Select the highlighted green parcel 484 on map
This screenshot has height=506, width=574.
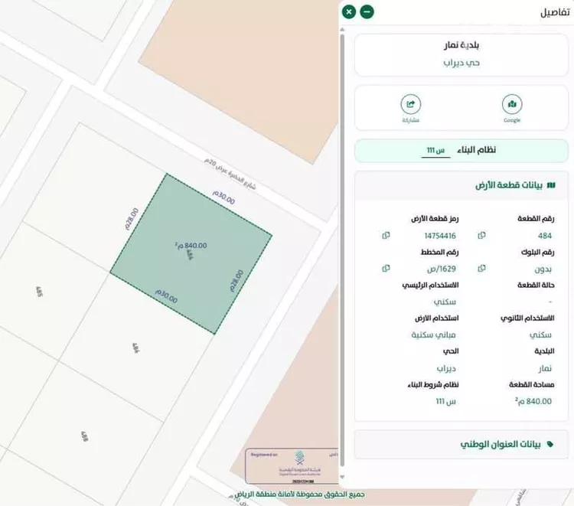pos(191,253)
